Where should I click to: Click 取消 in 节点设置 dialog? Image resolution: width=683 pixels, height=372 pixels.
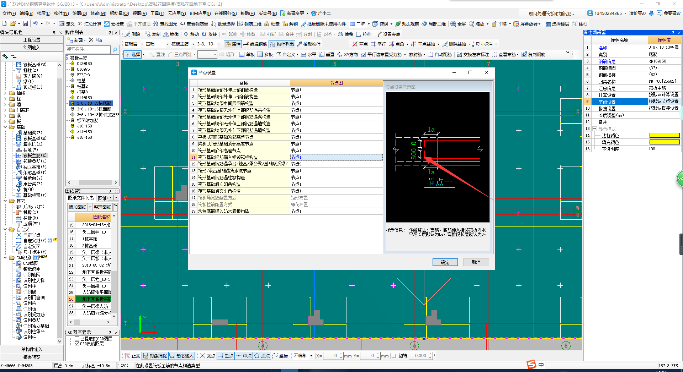[x=476, y=262]
